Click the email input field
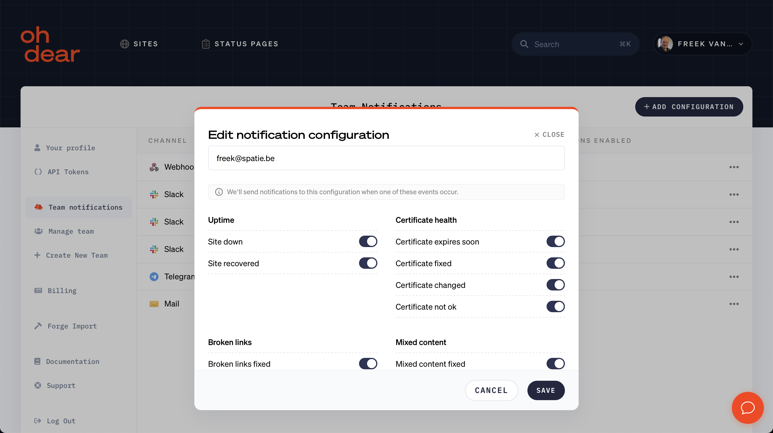The width and height of the screenshot is (773, 433). [386, 158]
